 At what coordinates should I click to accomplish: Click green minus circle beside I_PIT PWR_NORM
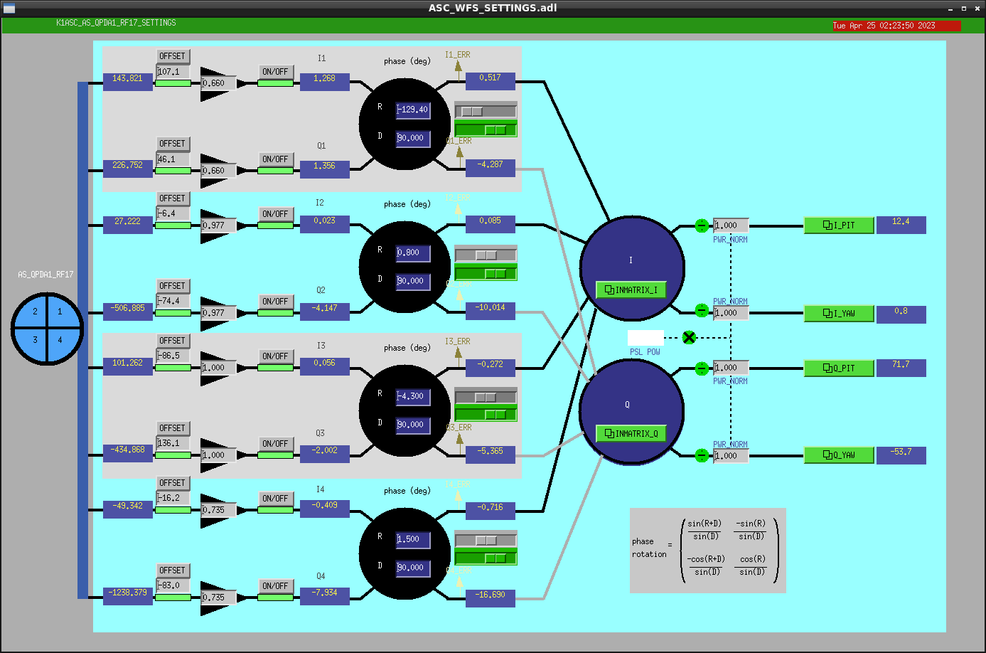click(x=702, y=225)
